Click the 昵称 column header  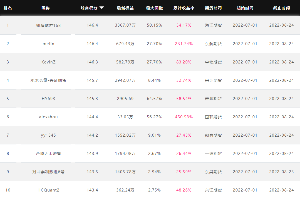tap(46, 8)
